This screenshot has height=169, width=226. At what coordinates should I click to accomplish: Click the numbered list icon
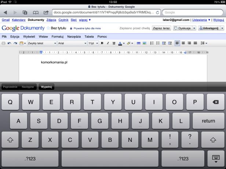tap(152, 43)
